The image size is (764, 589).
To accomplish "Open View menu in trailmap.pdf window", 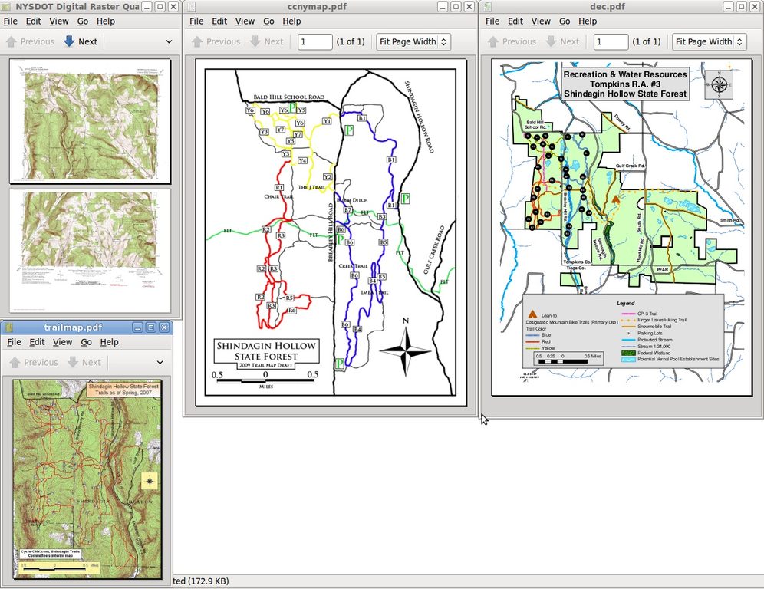I will point(62,342).
